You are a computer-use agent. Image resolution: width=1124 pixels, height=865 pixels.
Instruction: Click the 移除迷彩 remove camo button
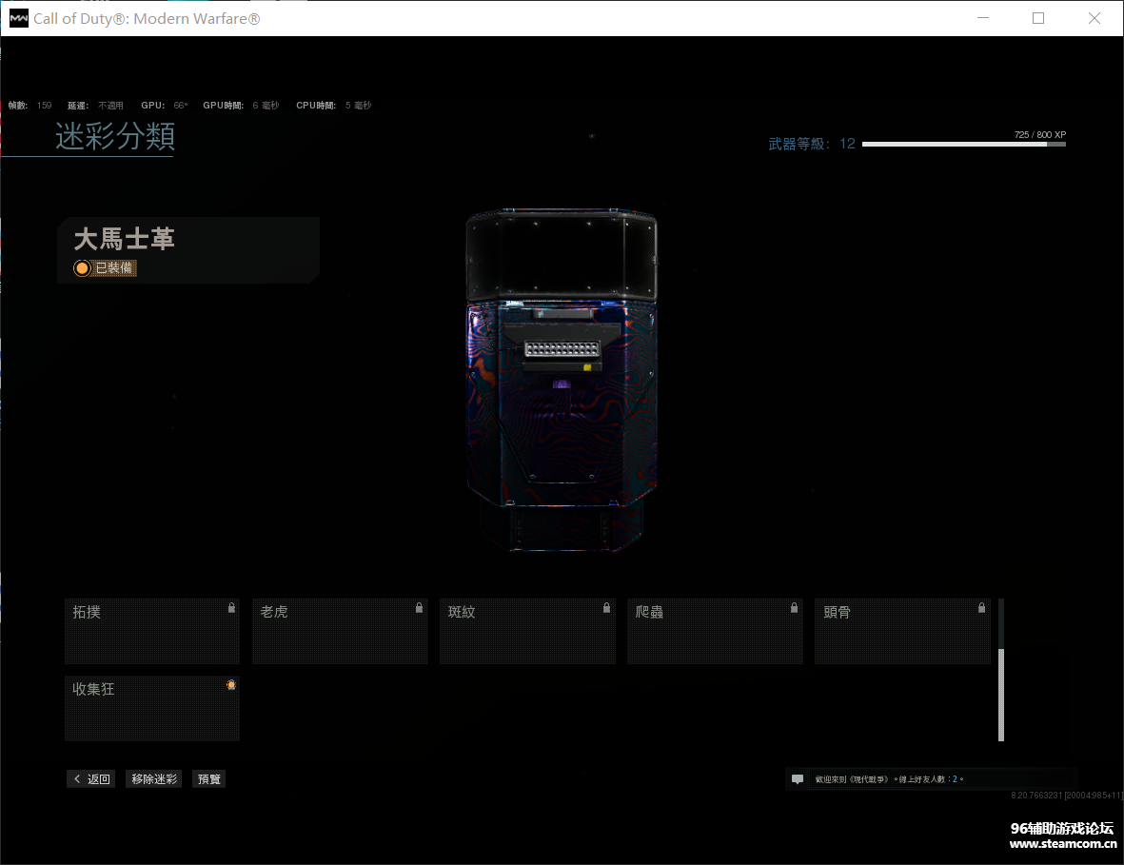pos(152,778)
